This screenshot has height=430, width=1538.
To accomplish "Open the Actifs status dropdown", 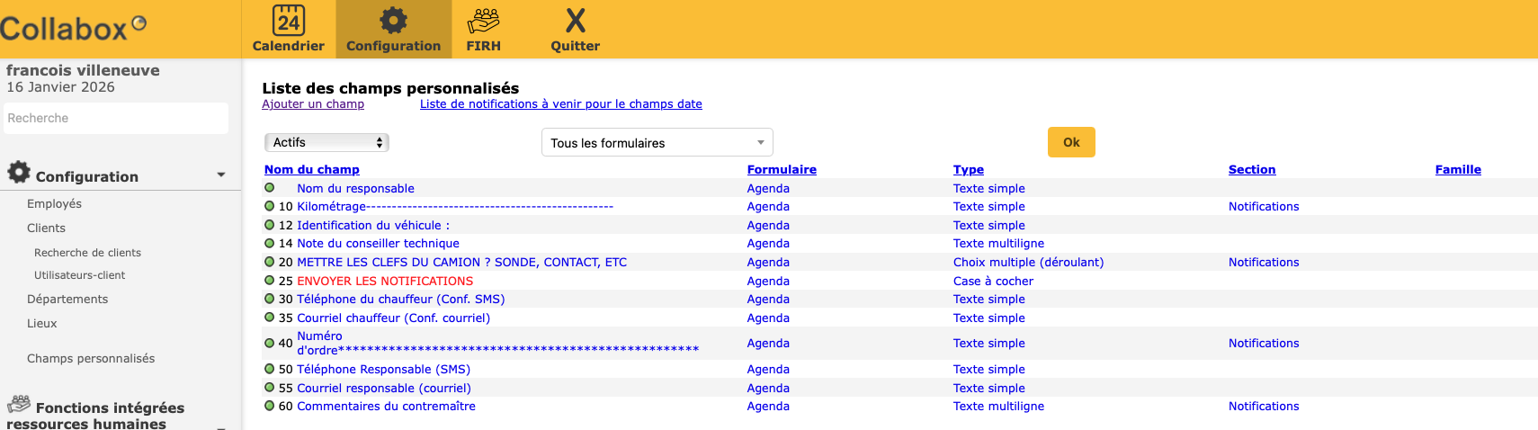I will [x=326, y=142].
